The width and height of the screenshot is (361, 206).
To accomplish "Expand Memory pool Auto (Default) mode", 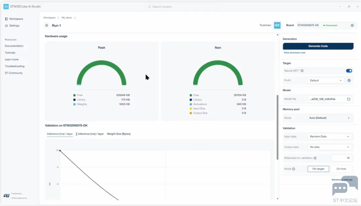I will 330,118.
